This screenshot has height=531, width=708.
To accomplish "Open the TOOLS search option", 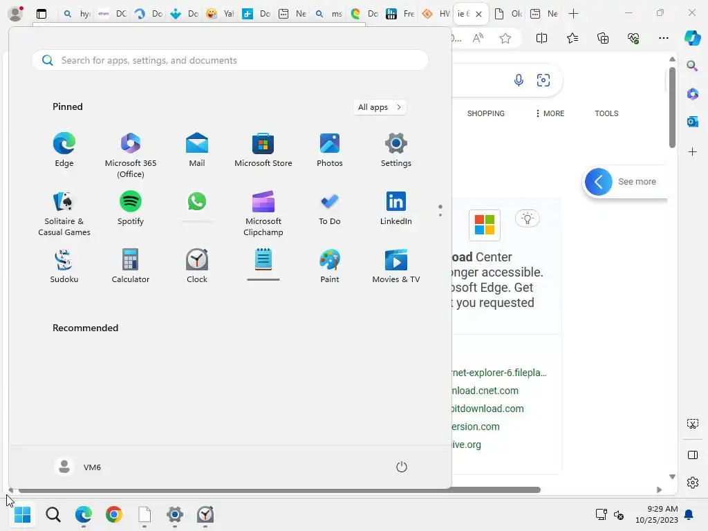I will (606, 113).
